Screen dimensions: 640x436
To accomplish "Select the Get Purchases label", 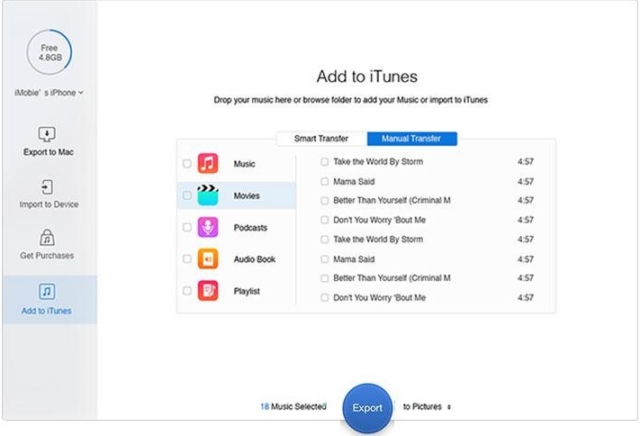I will (47, 256).
